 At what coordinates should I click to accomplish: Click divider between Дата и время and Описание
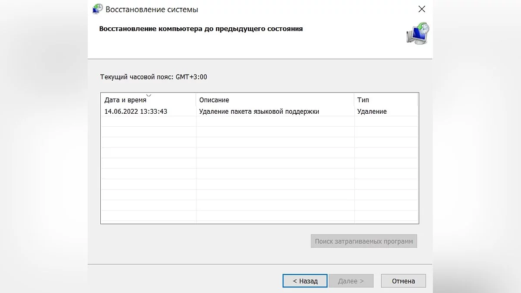pos(196,100)
